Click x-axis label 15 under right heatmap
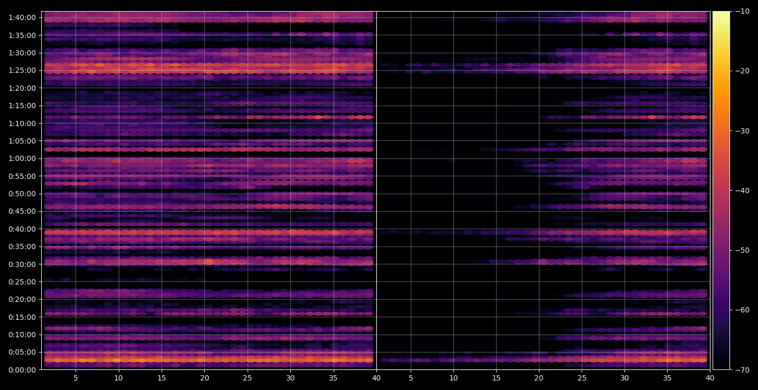The height and width of the screenshot is (390, 758). (496, 378)
